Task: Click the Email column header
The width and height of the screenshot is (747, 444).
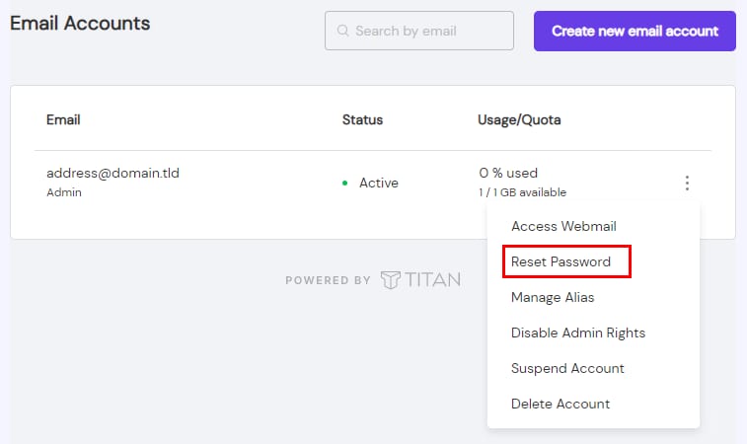Action: (63, 119)
